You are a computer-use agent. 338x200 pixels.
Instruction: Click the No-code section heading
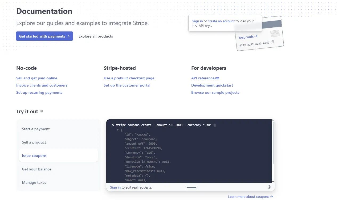coord(26,68)
